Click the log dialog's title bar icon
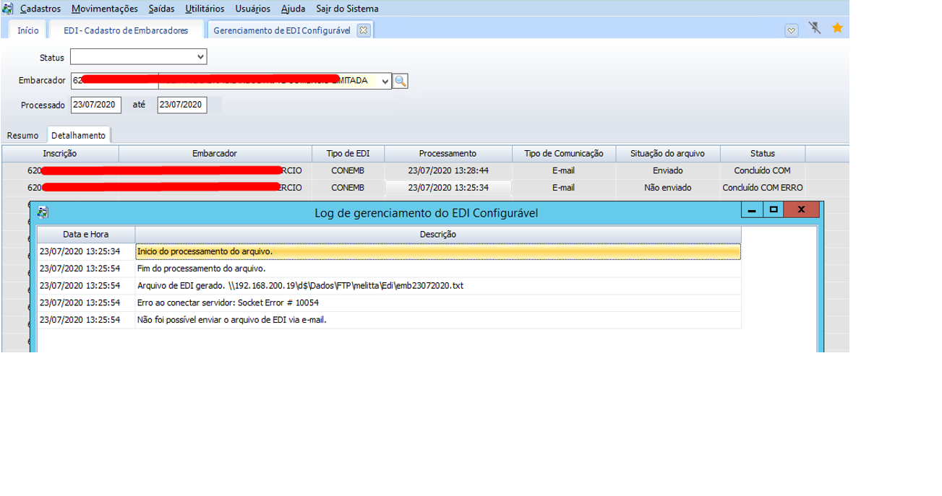 tap(43, 212)
